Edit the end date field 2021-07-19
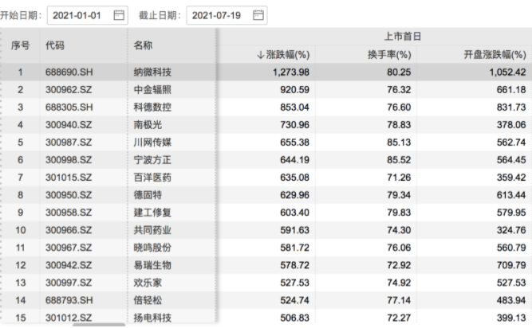Image resolution: width=532 pixels, height=328 pixels. 227,15
